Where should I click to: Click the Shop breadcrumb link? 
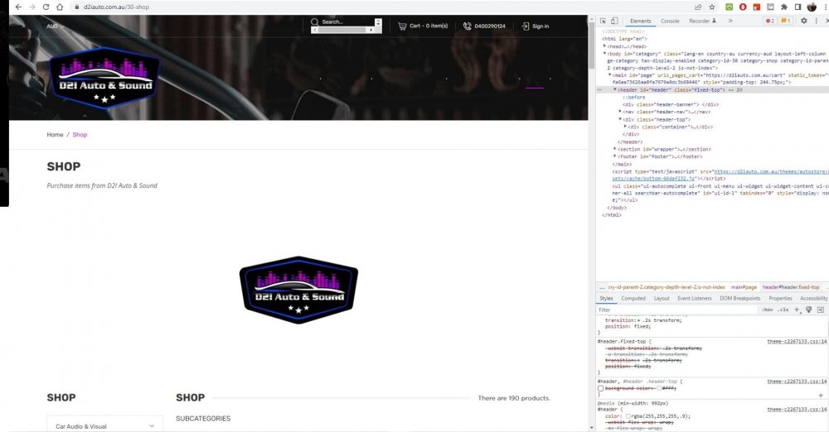(x=80, y=135)
